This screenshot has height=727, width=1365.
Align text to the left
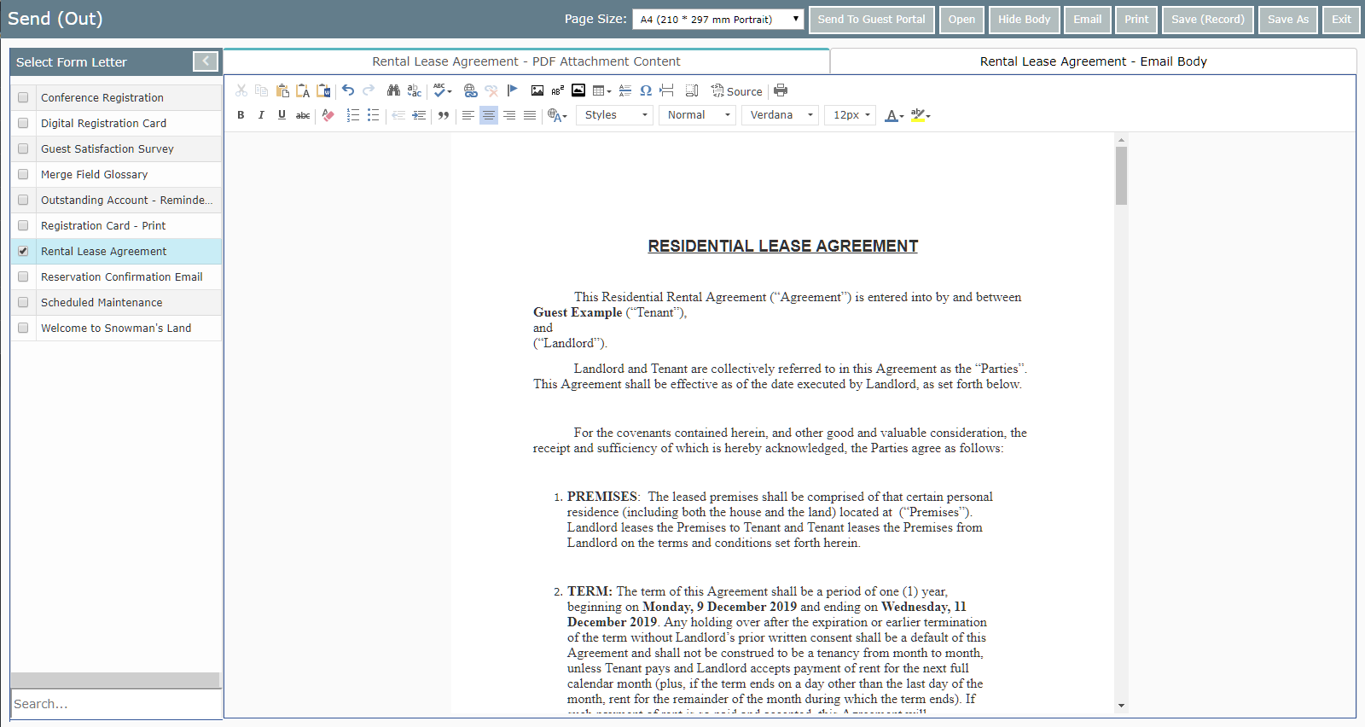468,115
